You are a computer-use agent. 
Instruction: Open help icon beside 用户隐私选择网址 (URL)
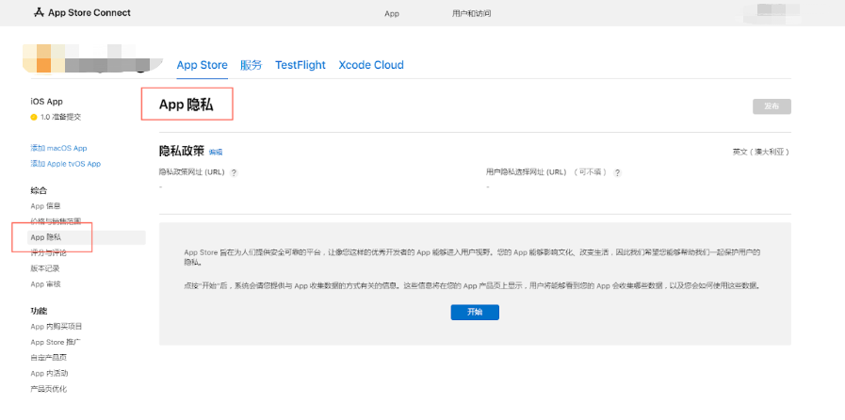(618, 173)
